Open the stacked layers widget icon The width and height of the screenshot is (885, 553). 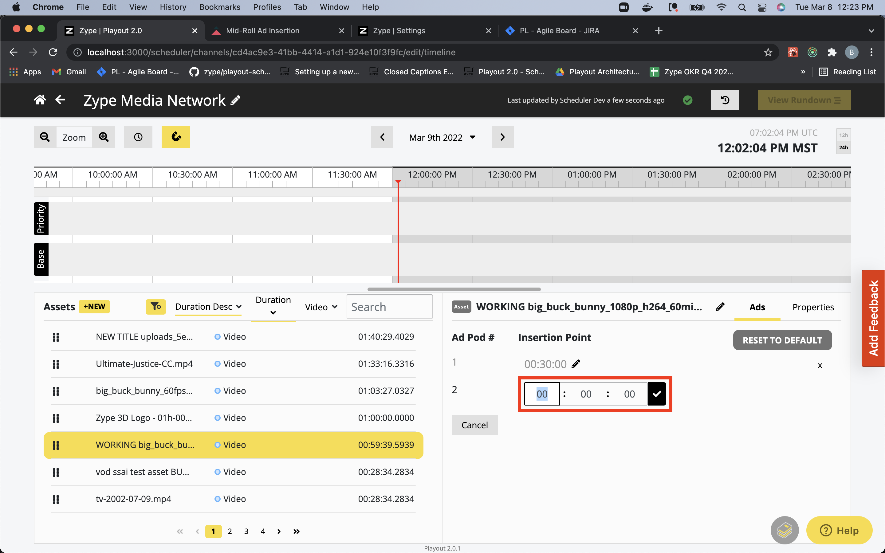click(785, 530)
